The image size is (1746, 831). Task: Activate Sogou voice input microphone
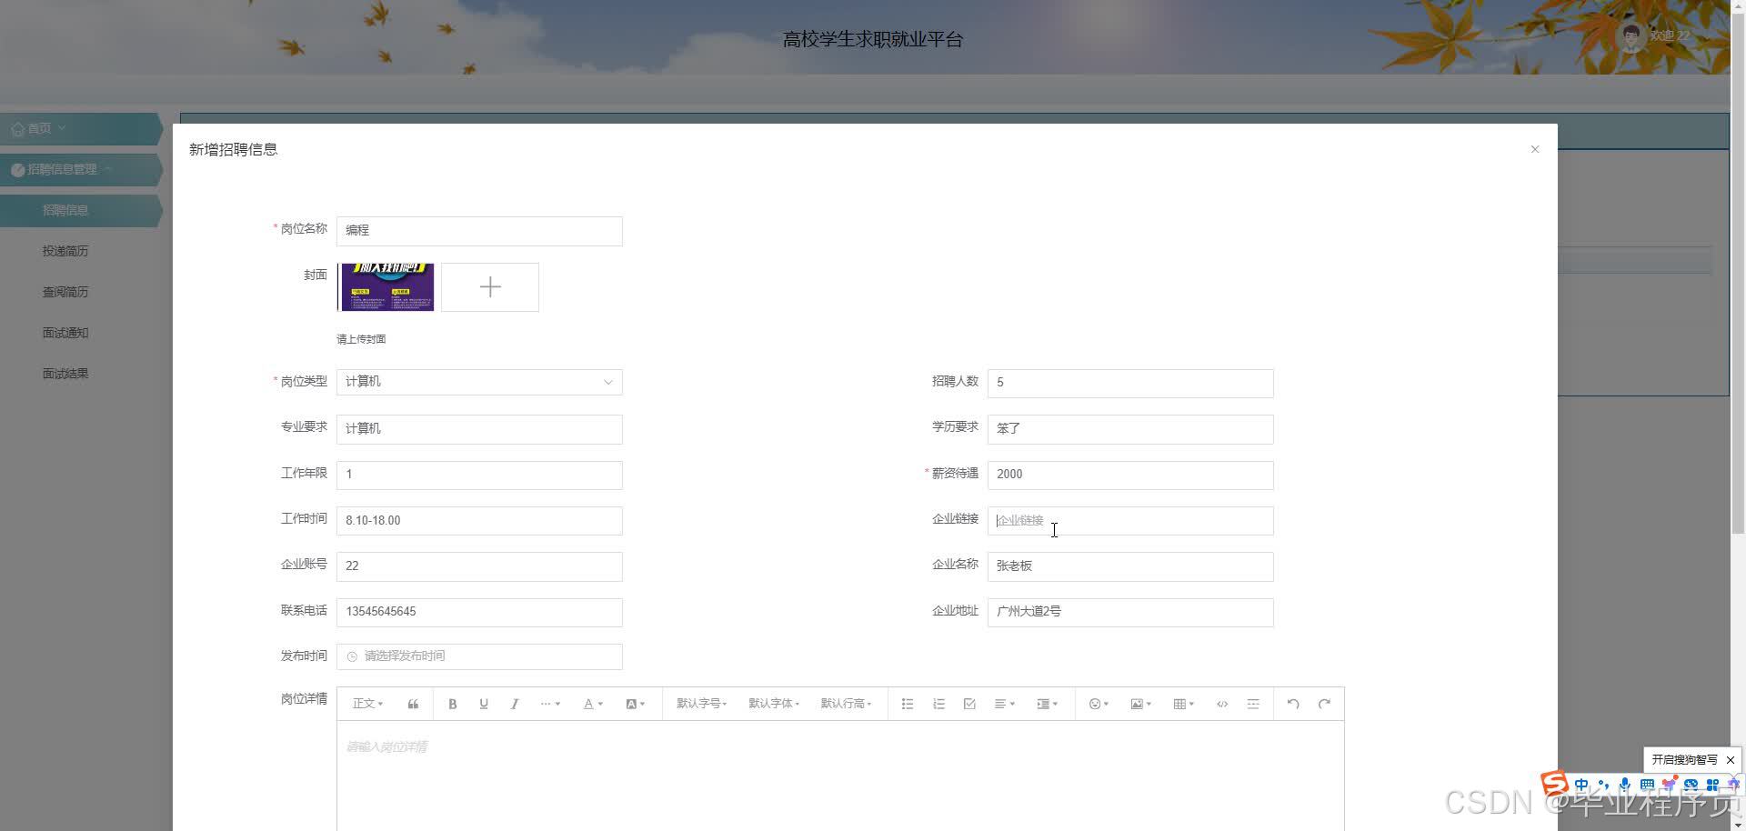pos(1625,785)
